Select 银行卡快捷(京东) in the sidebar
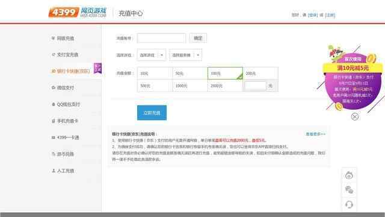Viewport: 385px width, 217px height. [x=73, y=71]
